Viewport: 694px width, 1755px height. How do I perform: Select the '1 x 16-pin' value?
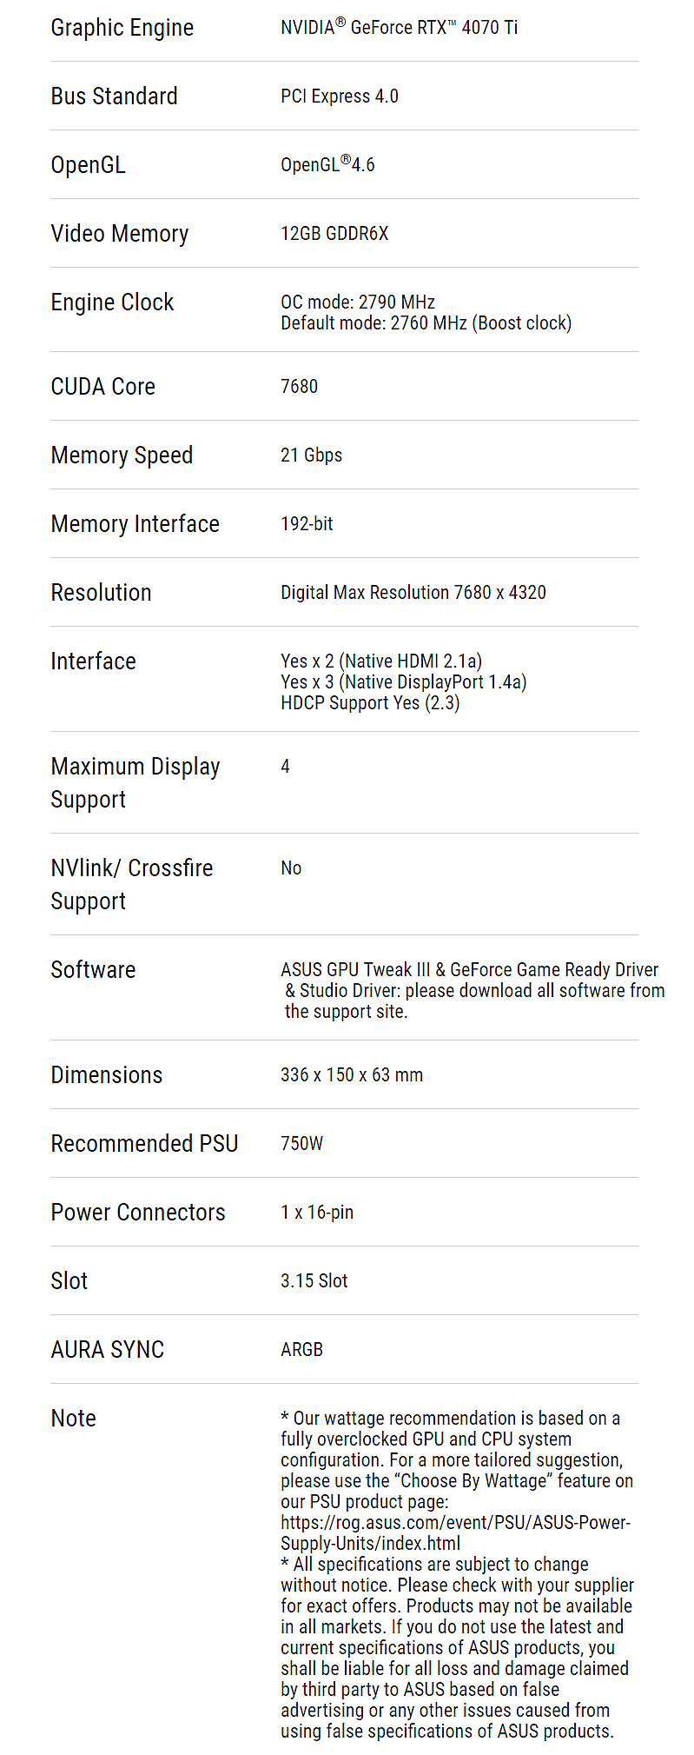point(317,1213)
